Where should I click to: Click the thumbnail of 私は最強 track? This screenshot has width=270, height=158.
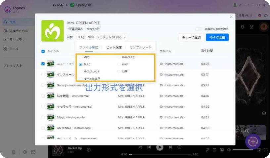coord(51,96)
